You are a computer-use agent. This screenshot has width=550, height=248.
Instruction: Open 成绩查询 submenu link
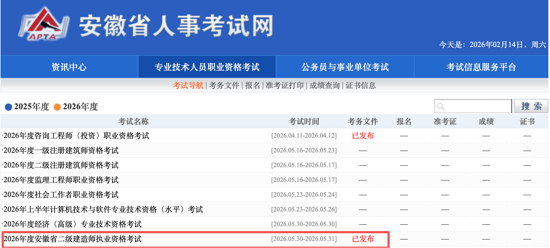pos(325,85)
